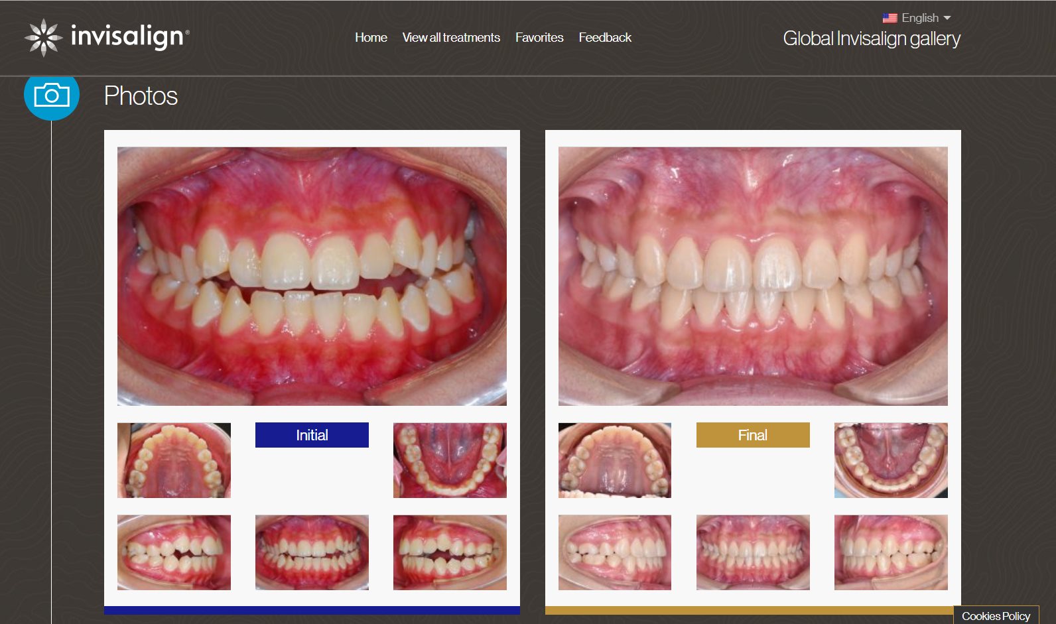Viewport: 1056px width, 624px height.
Task: Select Final right side bite thumbnail
Action: (x=615, y=552)
